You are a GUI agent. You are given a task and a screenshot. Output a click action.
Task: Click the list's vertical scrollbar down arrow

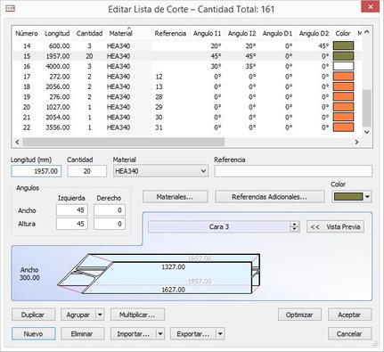pos(367,132)
